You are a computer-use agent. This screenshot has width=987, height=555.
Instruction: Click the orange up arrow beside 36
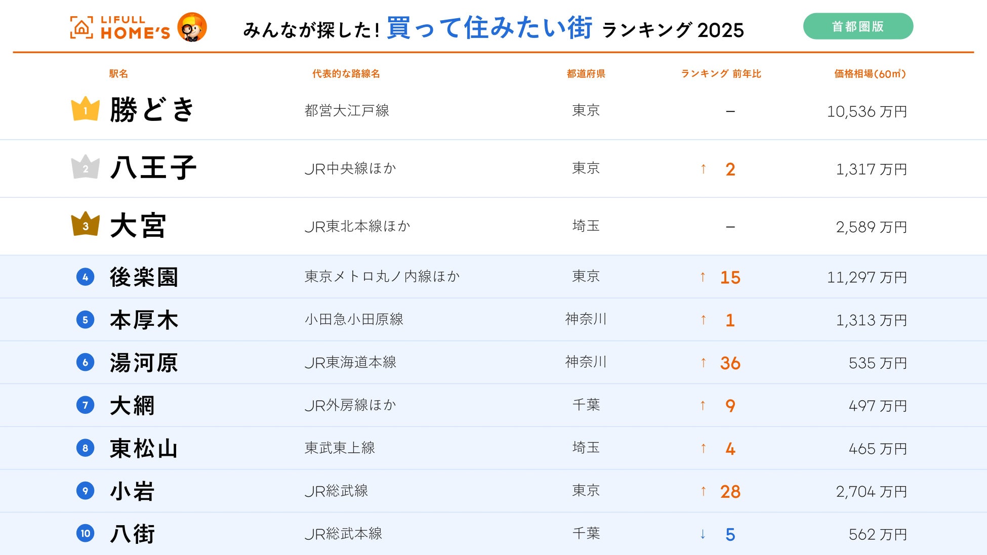pos(703,362)
